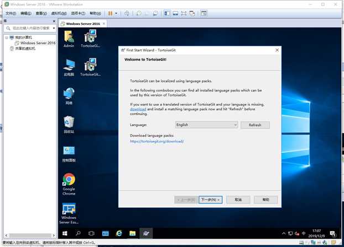Click the TortoiseGit wizard taskbar button
Screen dimensions: 344x247
[x=146, y=233]
